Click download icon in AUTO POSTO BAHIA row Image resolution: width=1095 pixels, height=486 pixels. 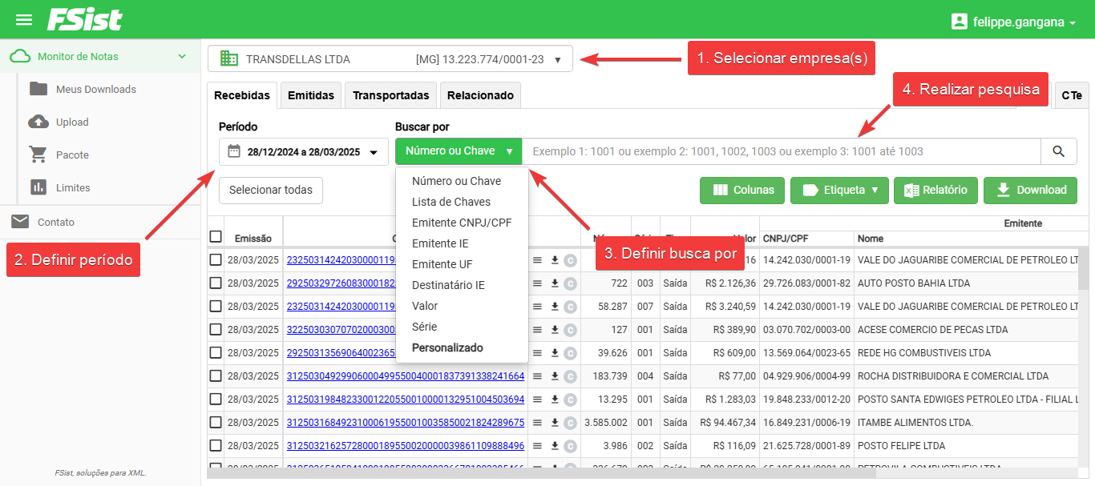point(555,283)
